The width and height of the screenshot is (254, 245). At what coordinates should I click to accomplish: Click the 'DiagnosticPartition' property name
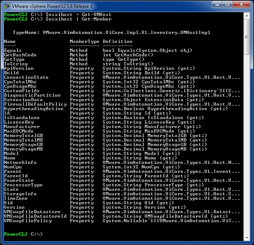pos(32,95)
